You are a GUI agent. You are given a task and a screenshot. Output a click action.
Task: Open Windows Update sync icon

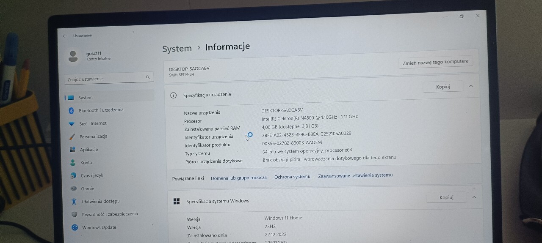coord(75,227)
